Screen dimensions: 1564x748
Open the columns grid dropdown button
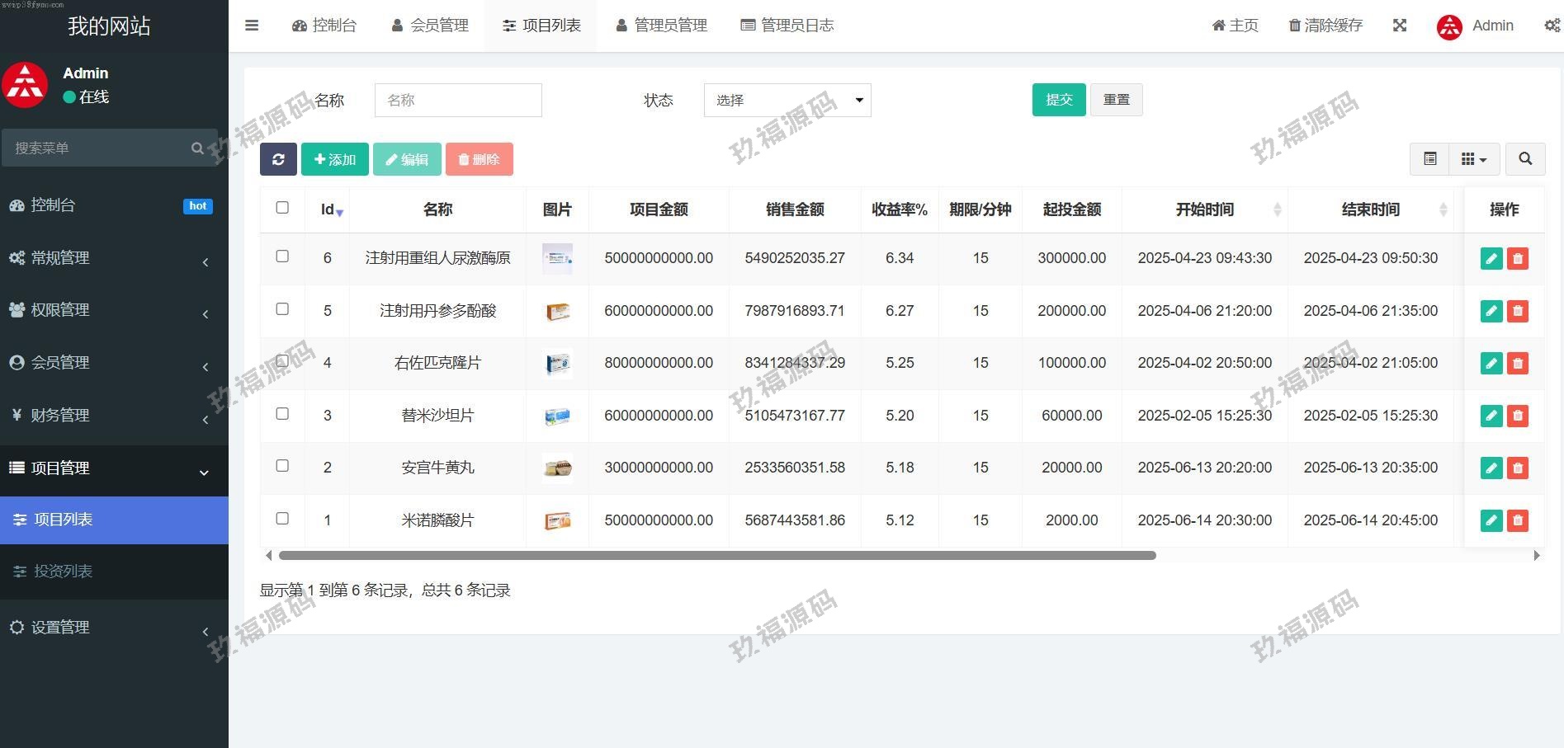tap(1473, 159)
